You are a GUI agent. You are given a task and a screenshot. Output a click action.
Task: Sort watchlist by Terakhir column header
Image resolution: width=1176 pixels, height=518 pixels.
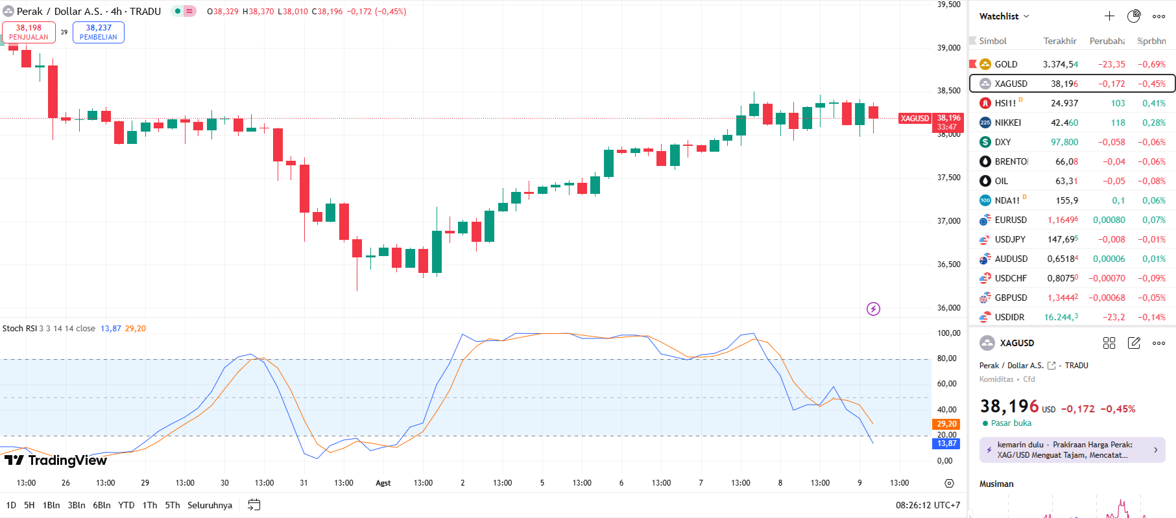pyautogui.click(x=1059, y=41)
